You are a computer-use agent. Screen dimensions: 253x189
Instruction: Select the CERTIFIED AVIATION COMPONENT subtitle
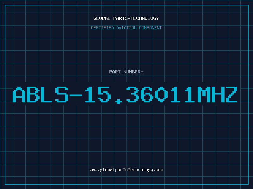point(126,28)
